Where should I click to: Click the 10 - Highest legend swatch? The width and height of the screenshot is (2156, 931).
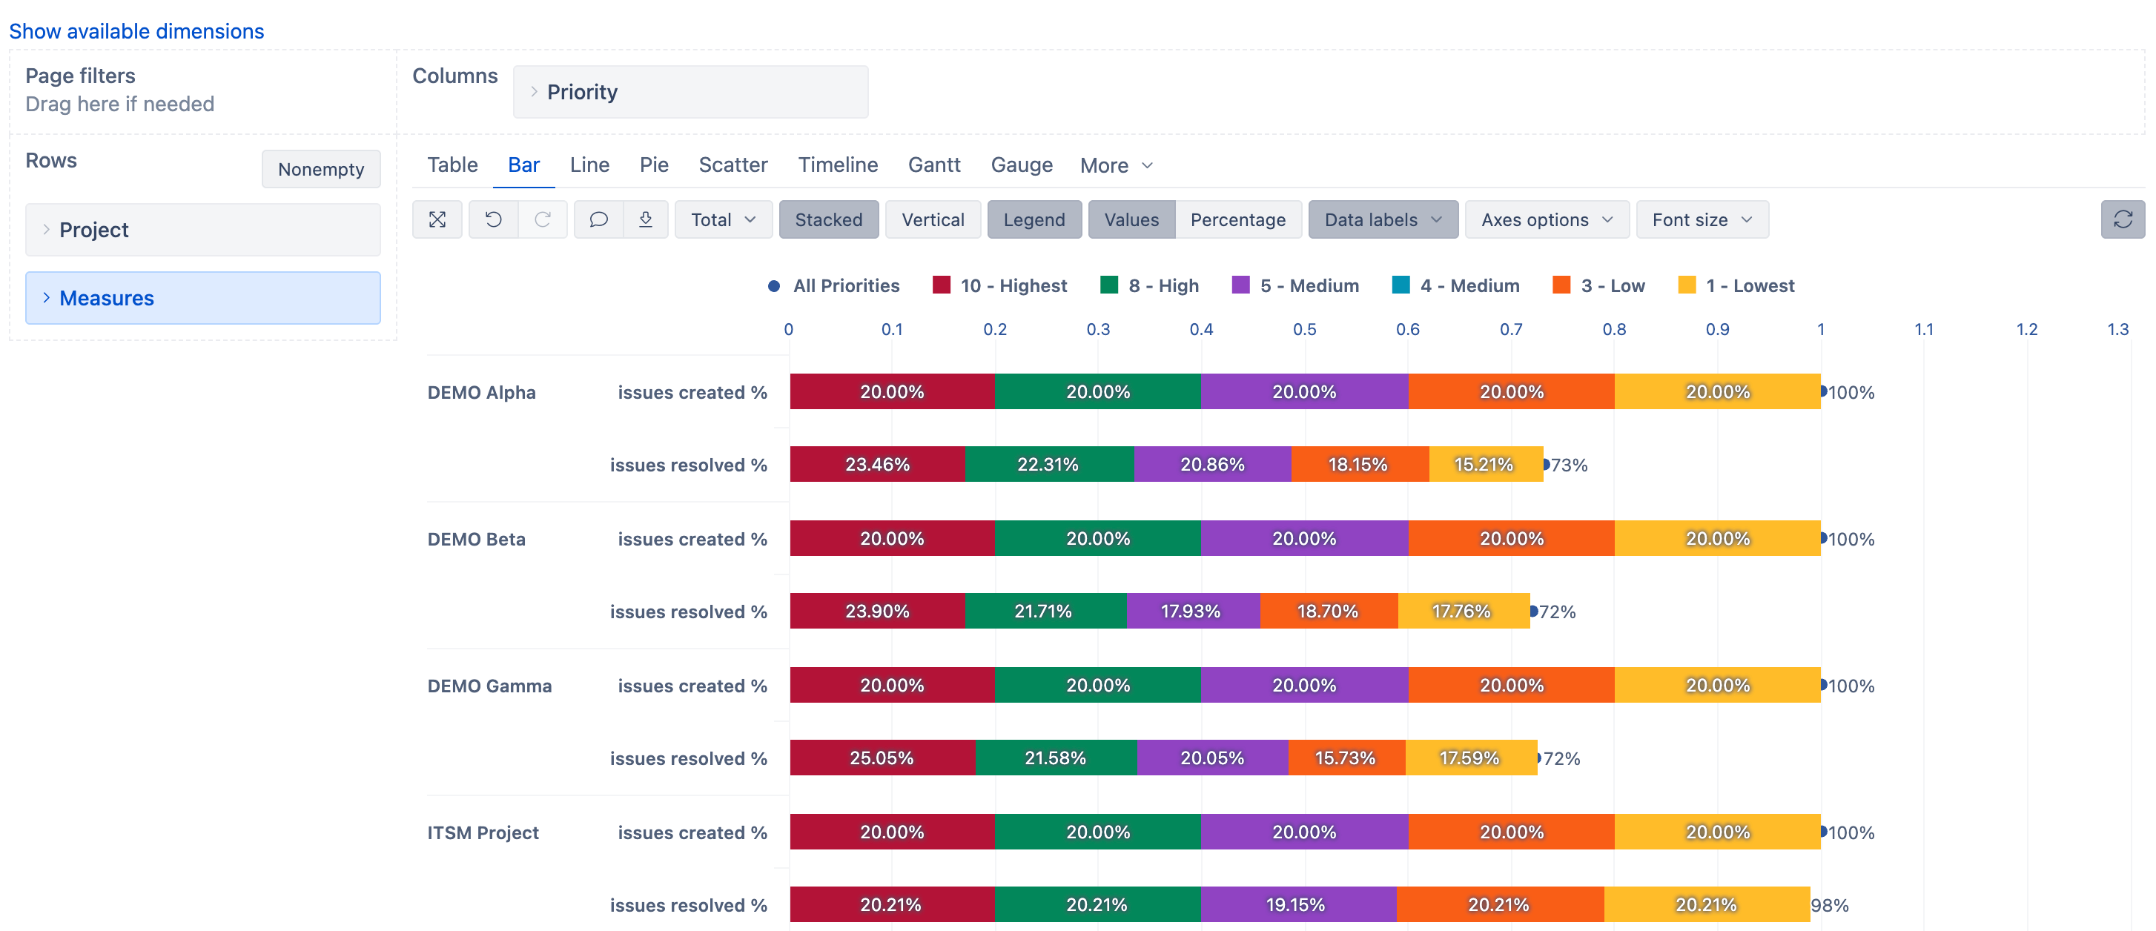pos(941,285)
